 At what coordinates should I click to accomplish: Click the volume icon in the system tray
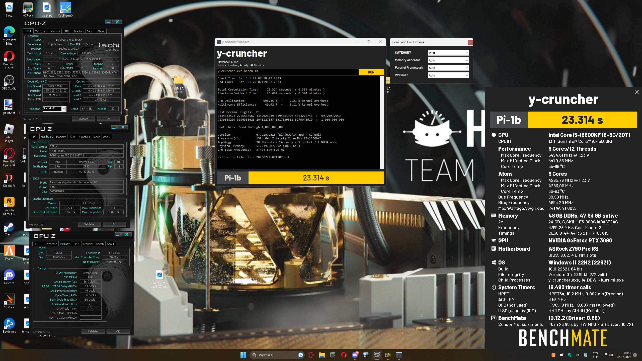tap(611, 355)
